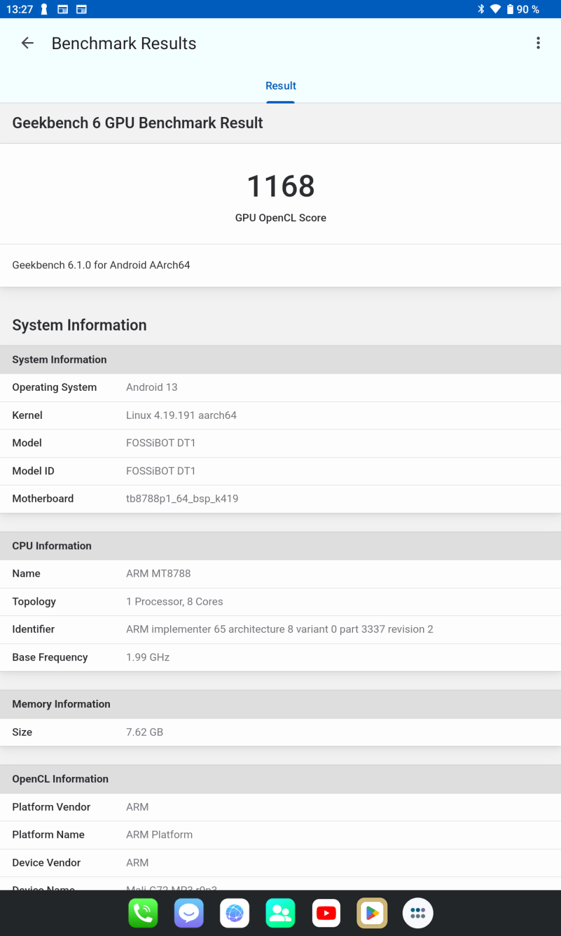Viewport: 561px width, 936px height.
Task: Select ARM in the Platform Vendor row
Action: [x=137, y=807]
